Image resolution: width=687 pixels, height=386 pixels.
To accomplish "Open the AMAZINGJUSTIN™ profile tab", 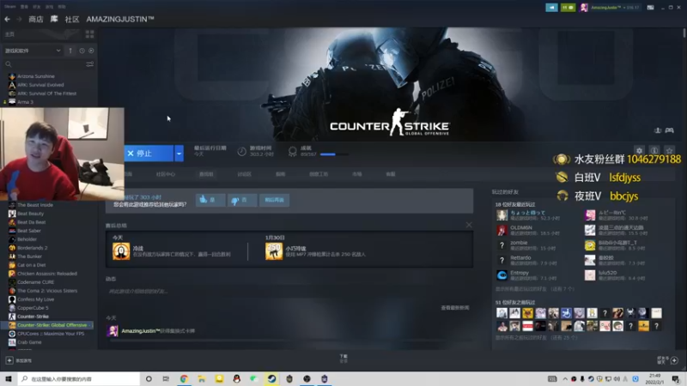I will [120, 19].
